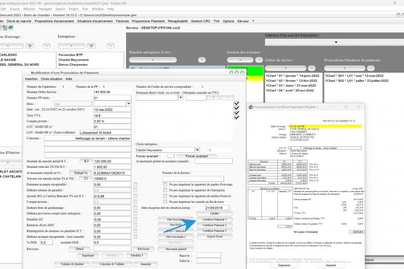Screen dimensions: 404x269
Task: Tick the first checked box beside the direct payment list
Action: pyautogui.click(x=236, y=103)
